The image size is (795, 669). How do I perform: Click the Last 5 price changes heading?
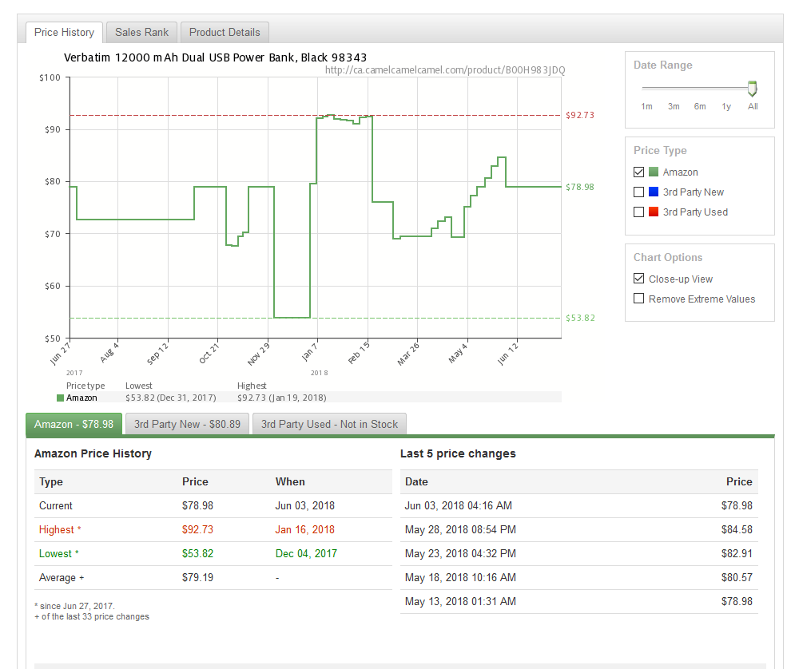point(458,453)
